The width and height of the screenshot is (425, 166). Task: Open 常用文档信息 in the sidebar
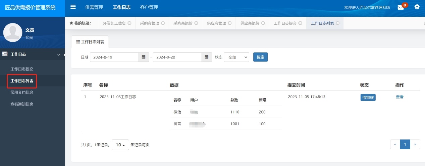(x=22, y=92)
